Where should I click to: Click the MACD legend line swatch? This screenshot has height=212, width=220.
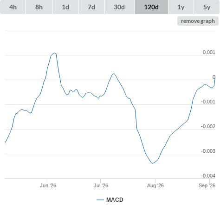tap(100, 200)
